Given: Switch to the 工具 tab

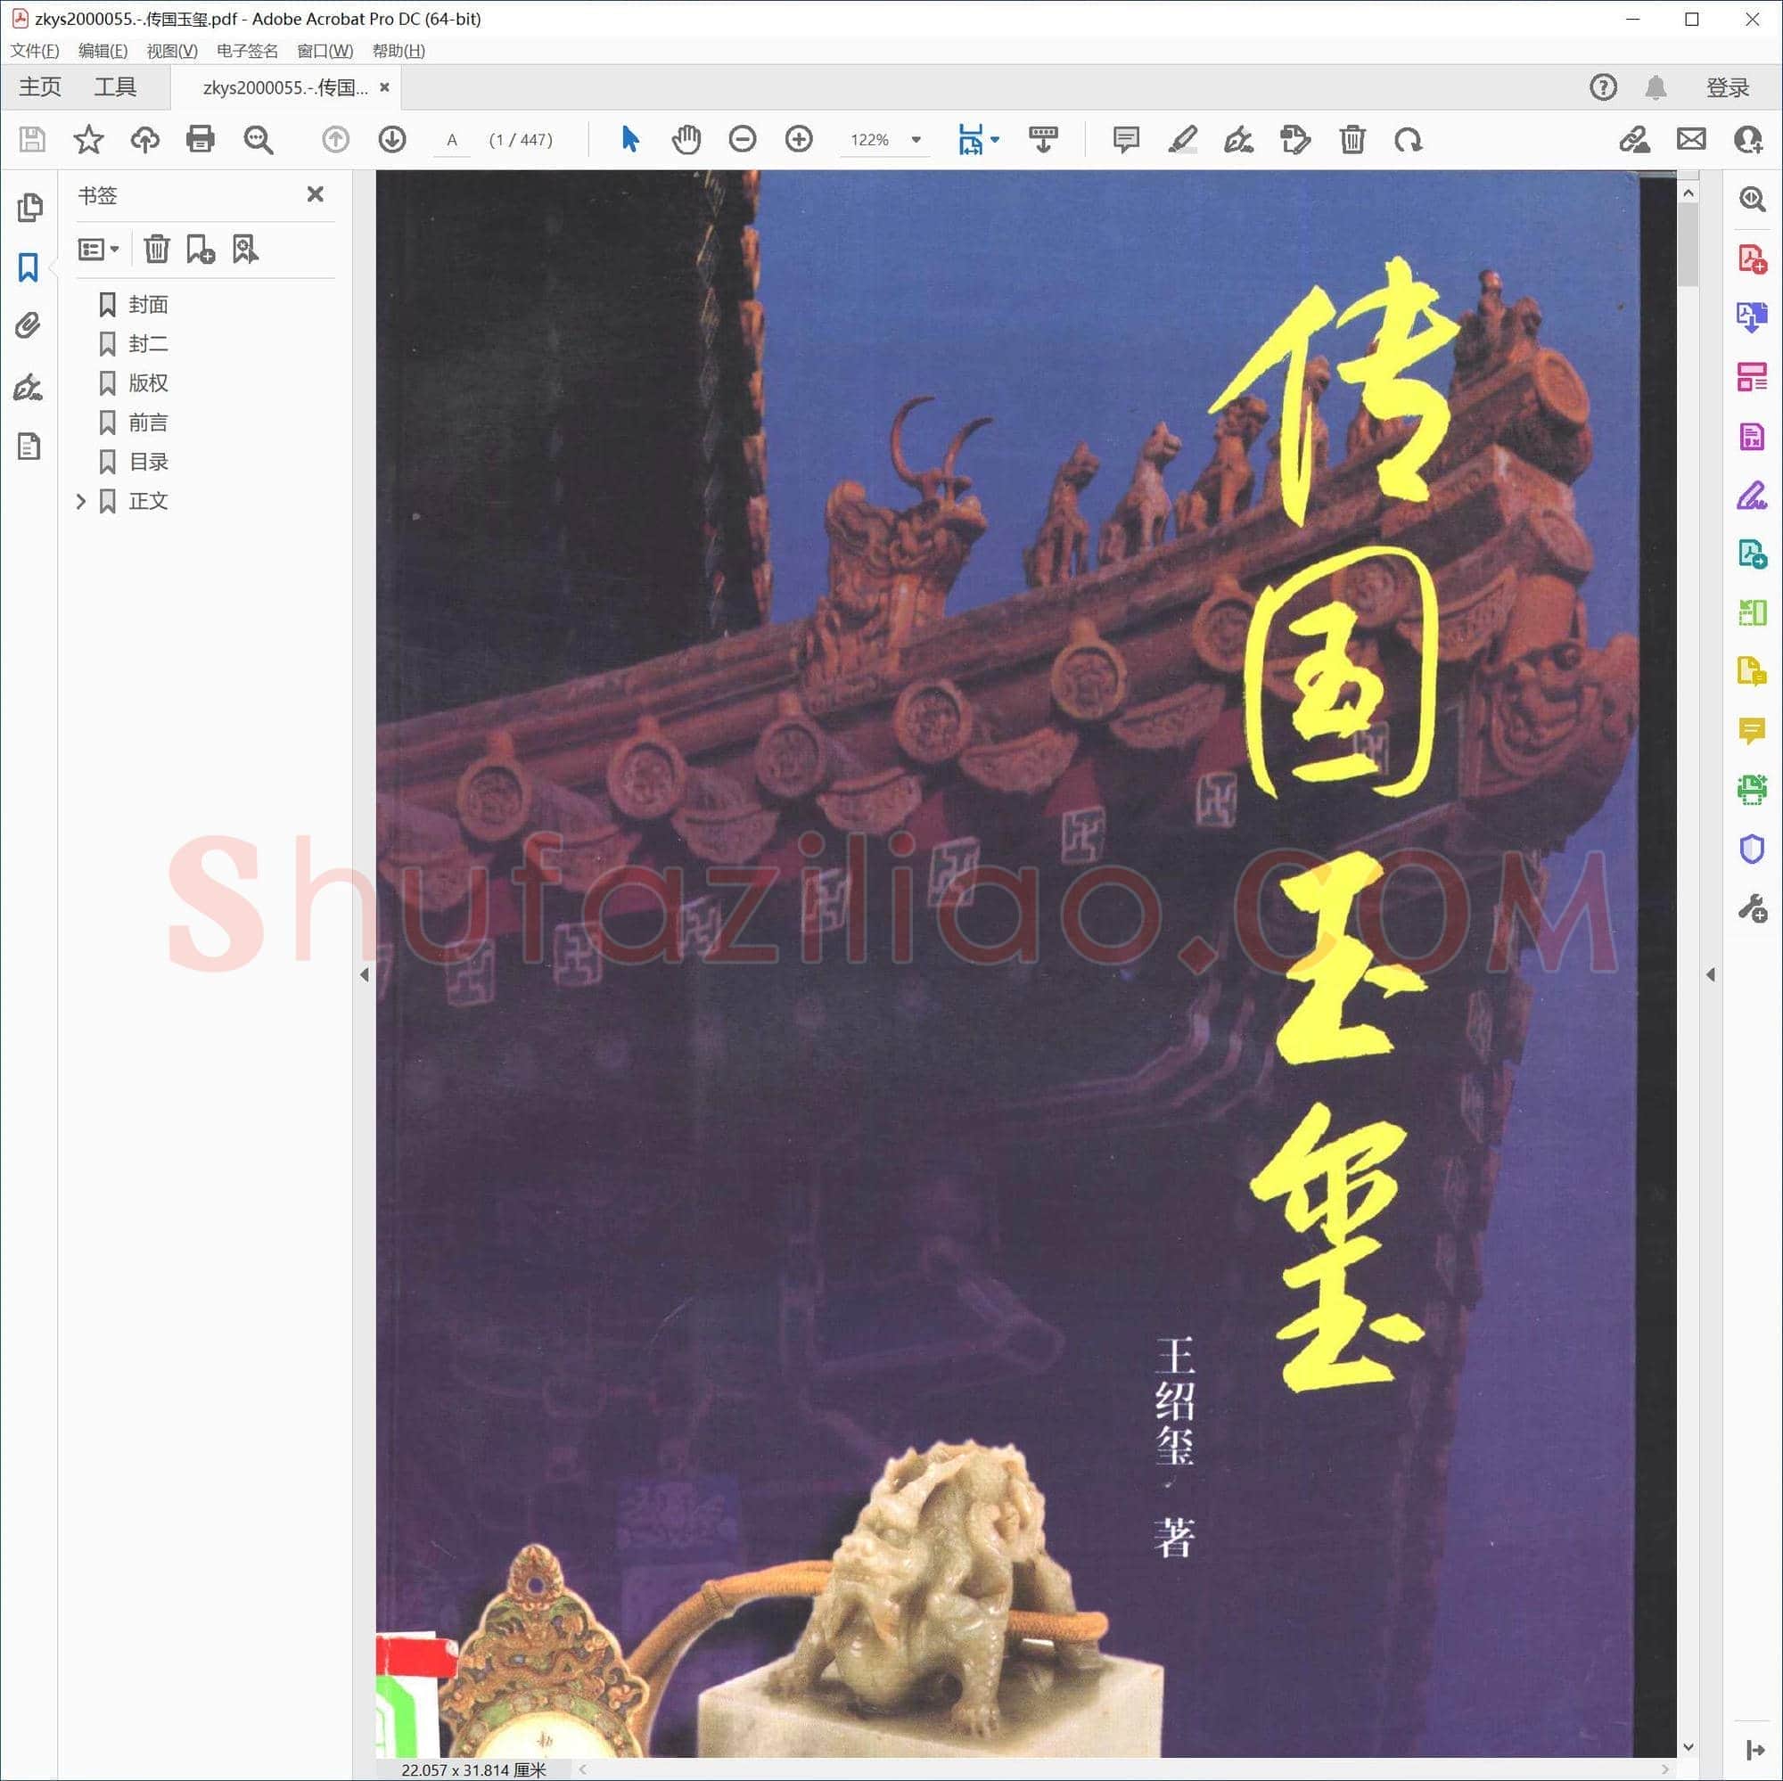Looking at the screenshot, I should click(x=115, y=86).
